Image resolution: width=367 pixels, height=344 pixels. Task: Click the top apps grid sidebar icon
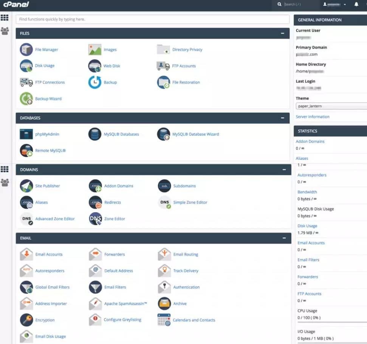pos(5,17)
